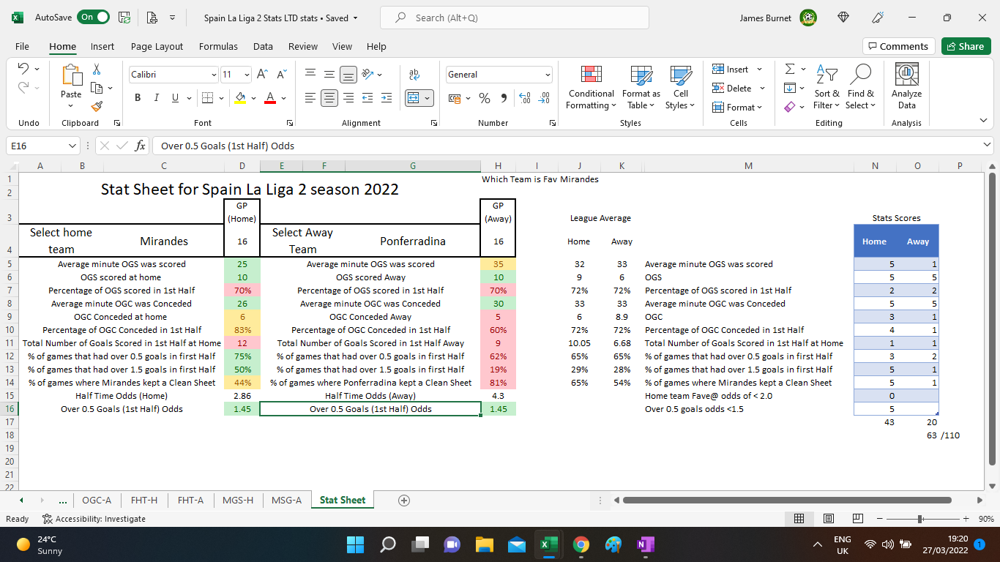Open the Analyze Data tool
1000x562 pixels.
(x=906, y=87)
